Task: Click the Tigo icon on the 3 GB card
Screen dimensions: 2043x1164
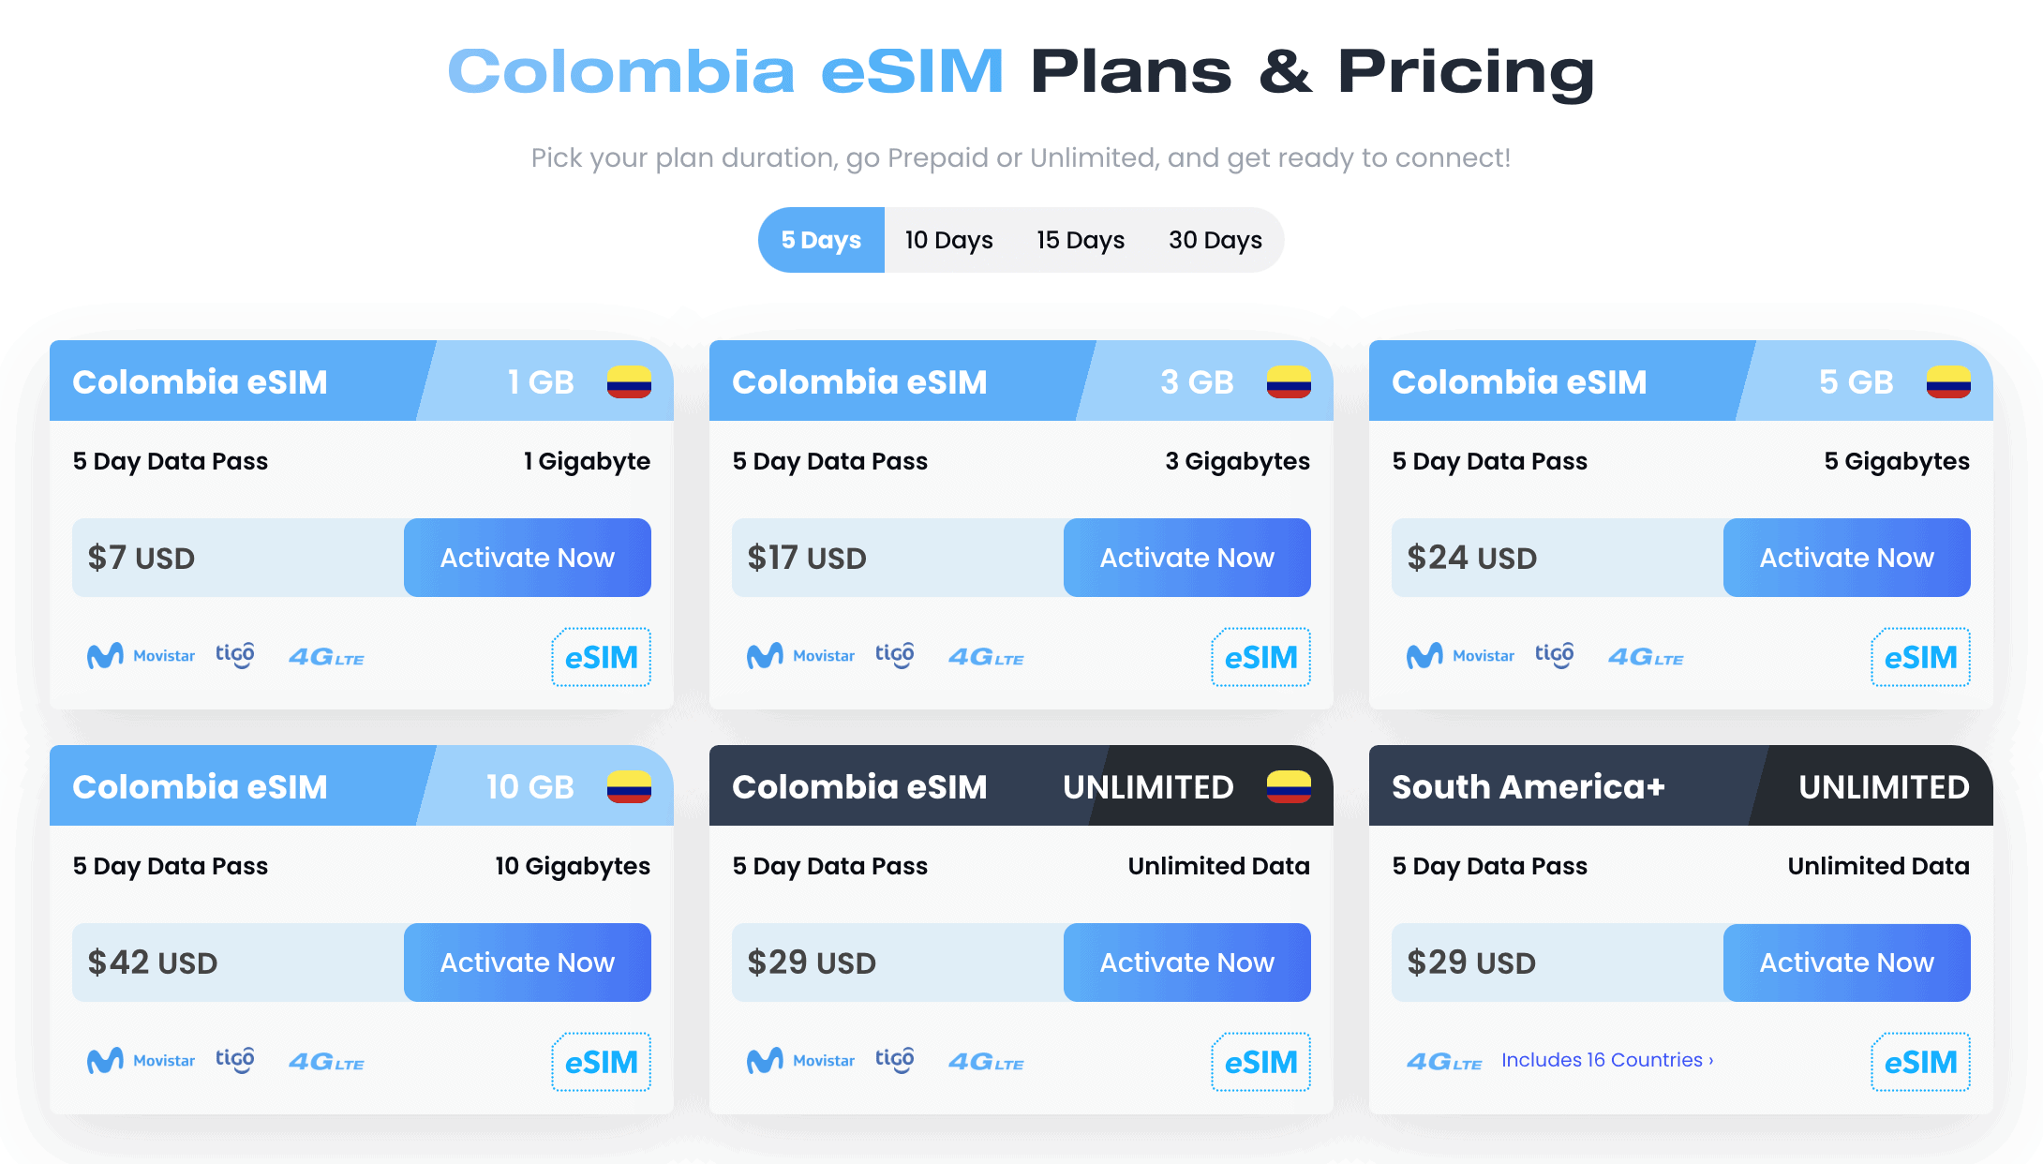Action: (x=896, y=655)
